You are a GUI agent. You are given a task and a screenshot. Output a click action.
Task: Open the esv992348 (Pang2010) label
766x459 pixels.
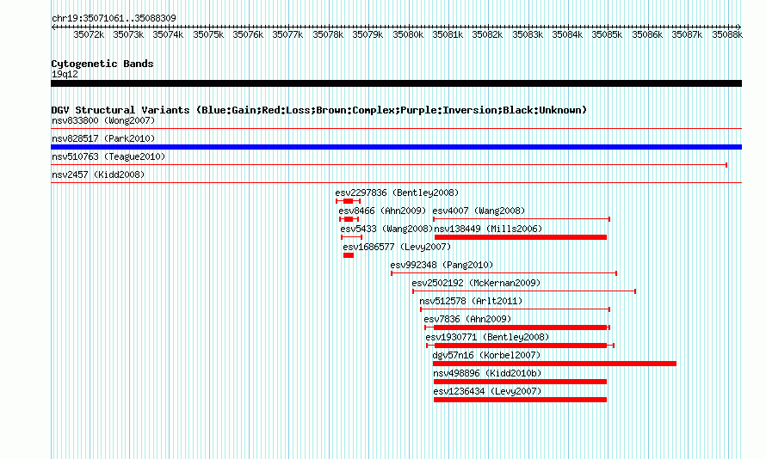[x=442, y=265]
